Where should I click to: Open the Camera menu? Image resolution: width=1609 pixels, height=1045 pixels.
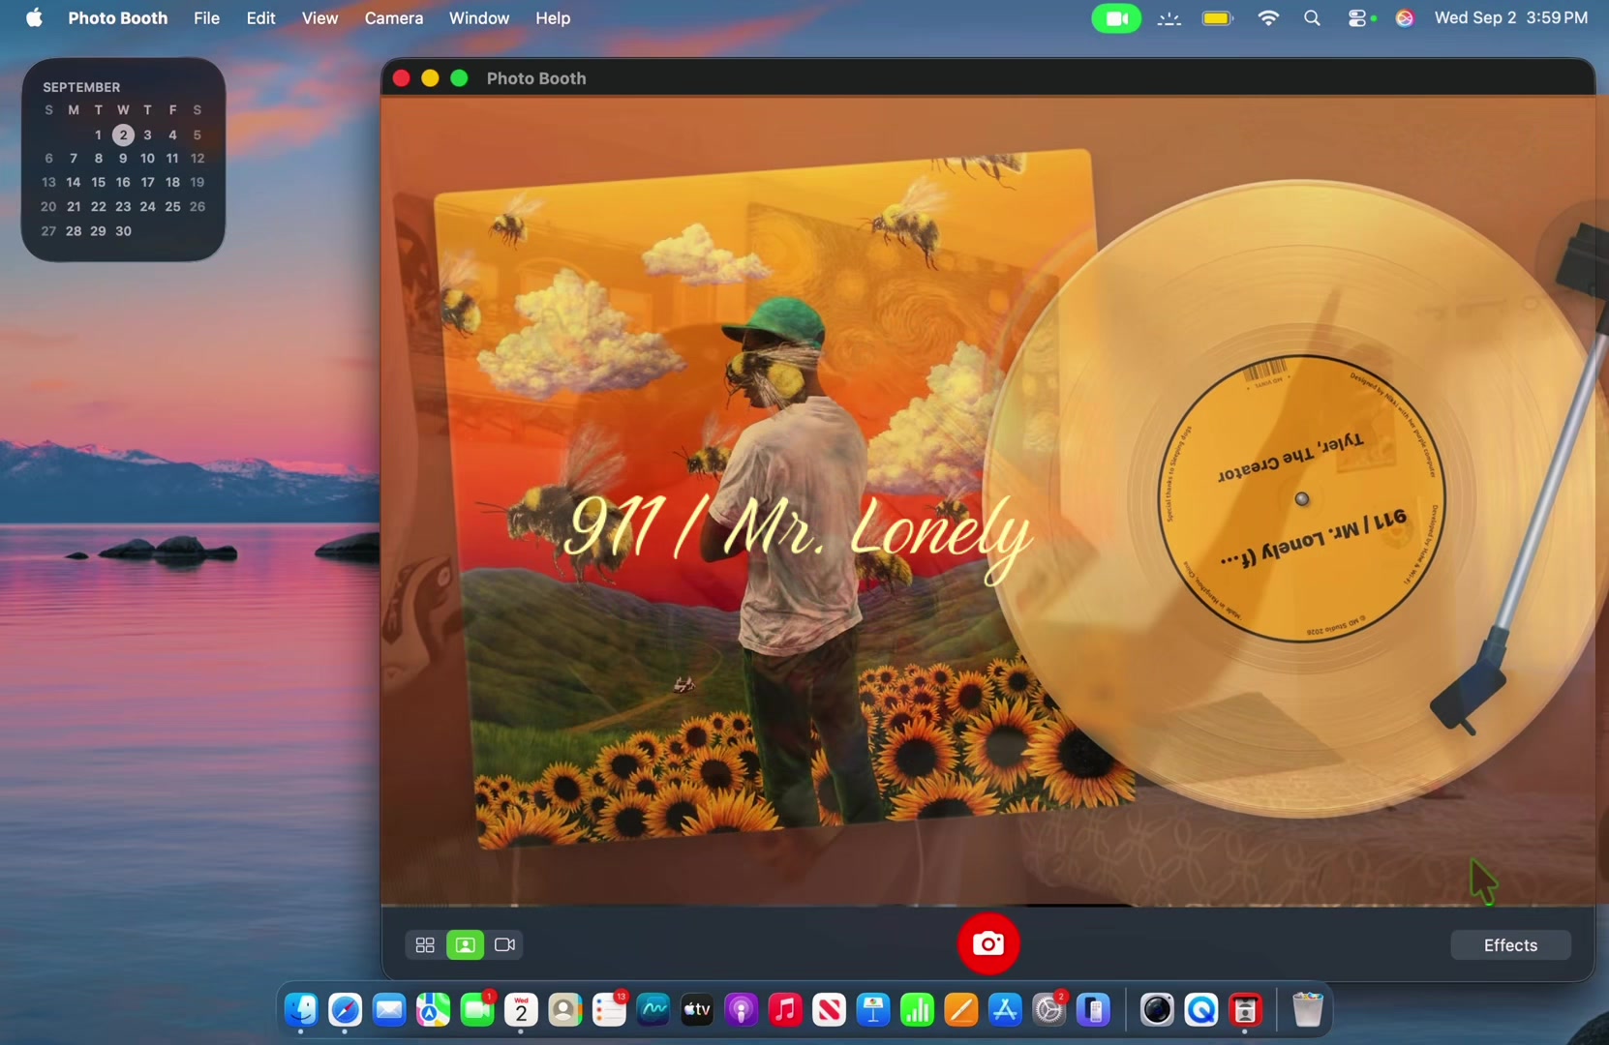[x=393, y=18]
